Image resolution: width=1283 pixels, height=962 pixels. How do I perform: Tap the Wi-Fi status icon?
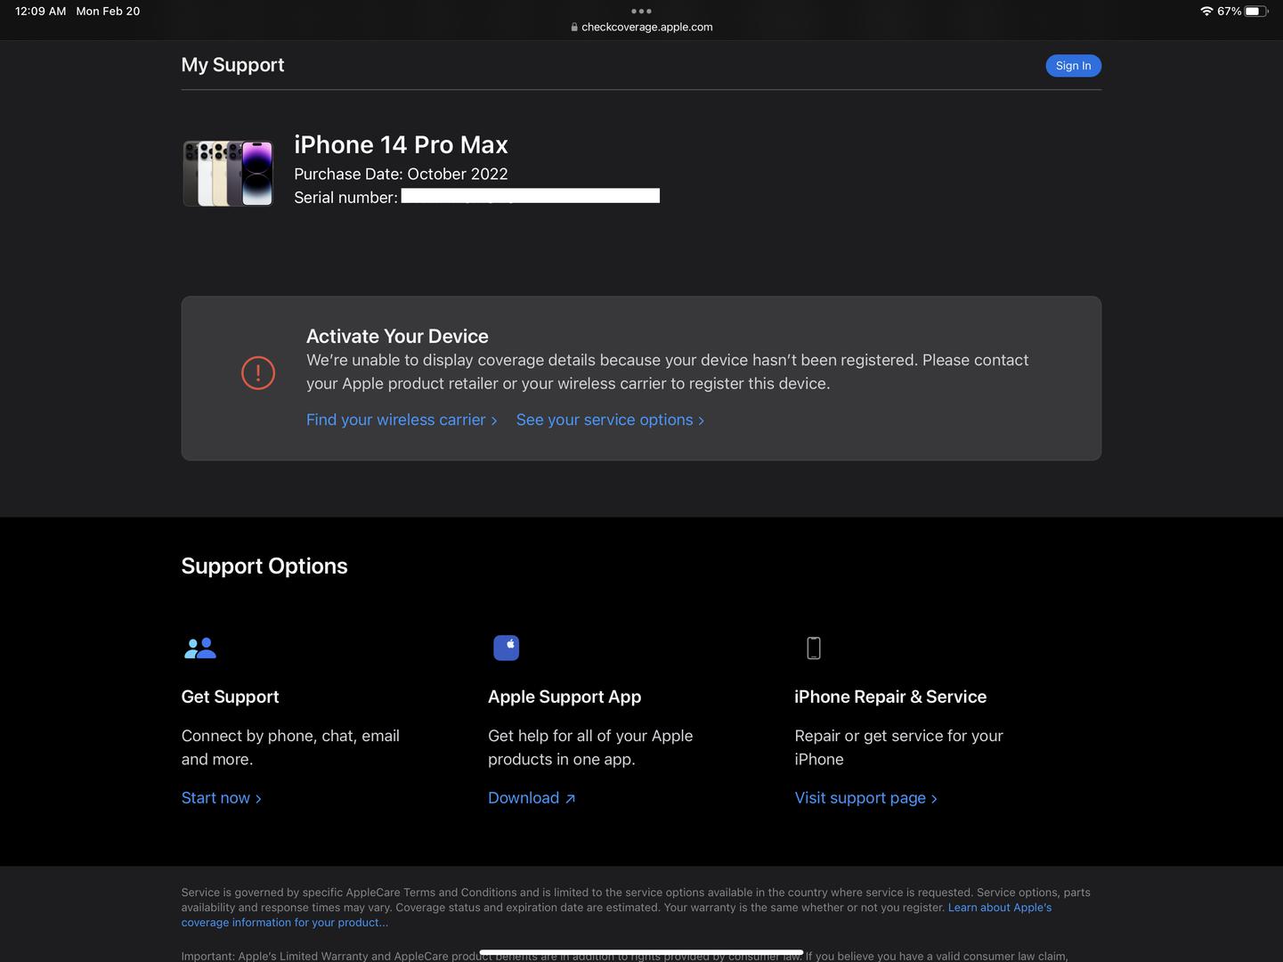[1206, 12]
